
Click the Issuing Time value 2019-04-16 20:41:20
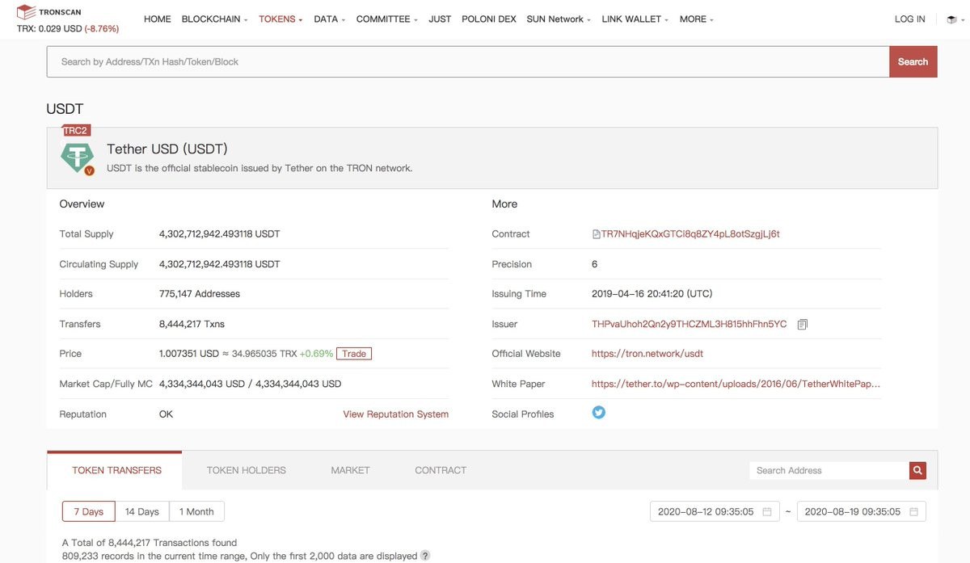(x=652, y=294)
